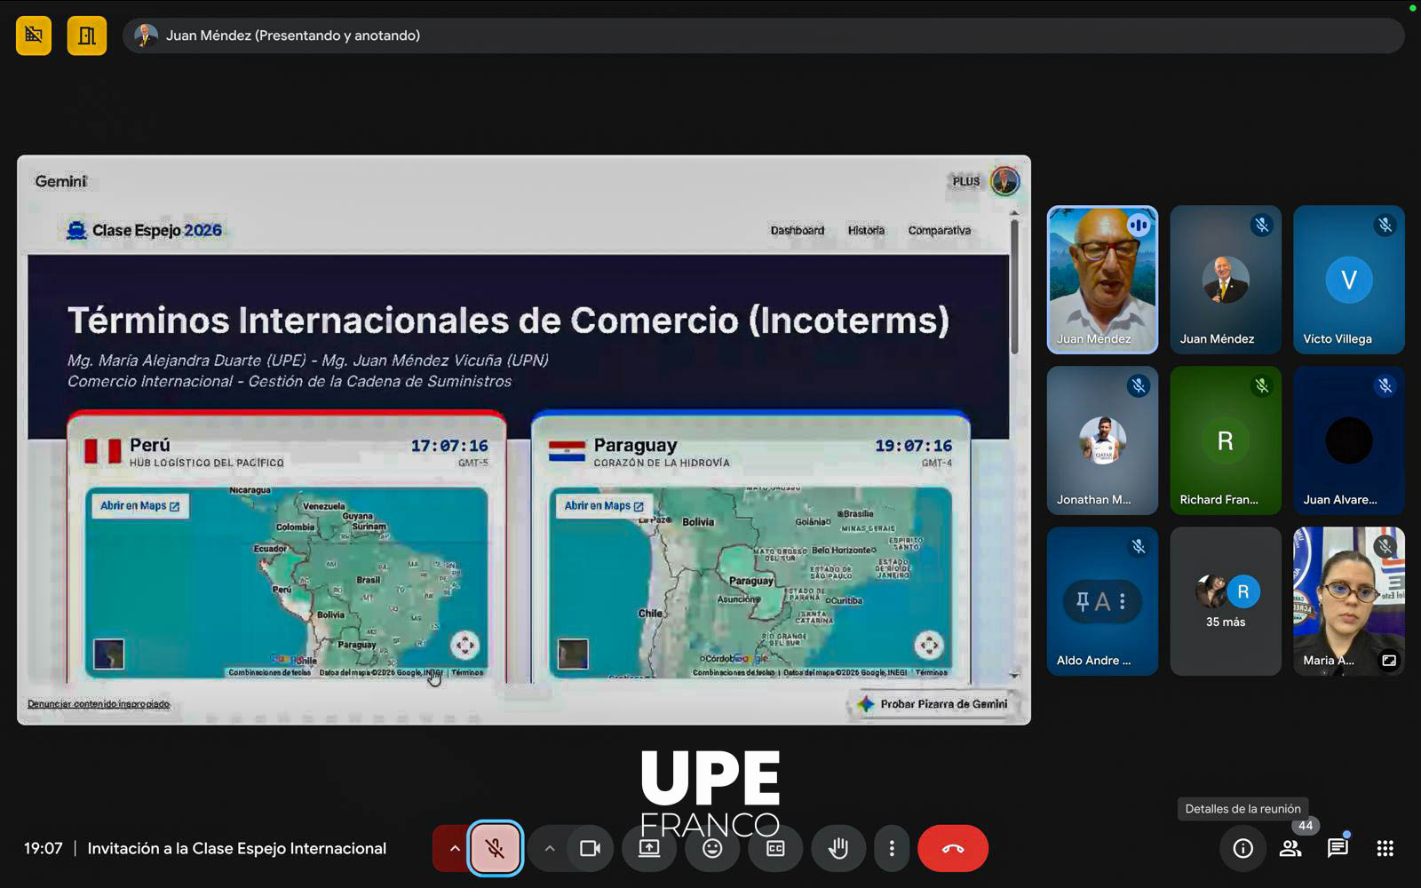
Task: Click scrollbar down arrow in shared screen
Action: point(1014,676)
